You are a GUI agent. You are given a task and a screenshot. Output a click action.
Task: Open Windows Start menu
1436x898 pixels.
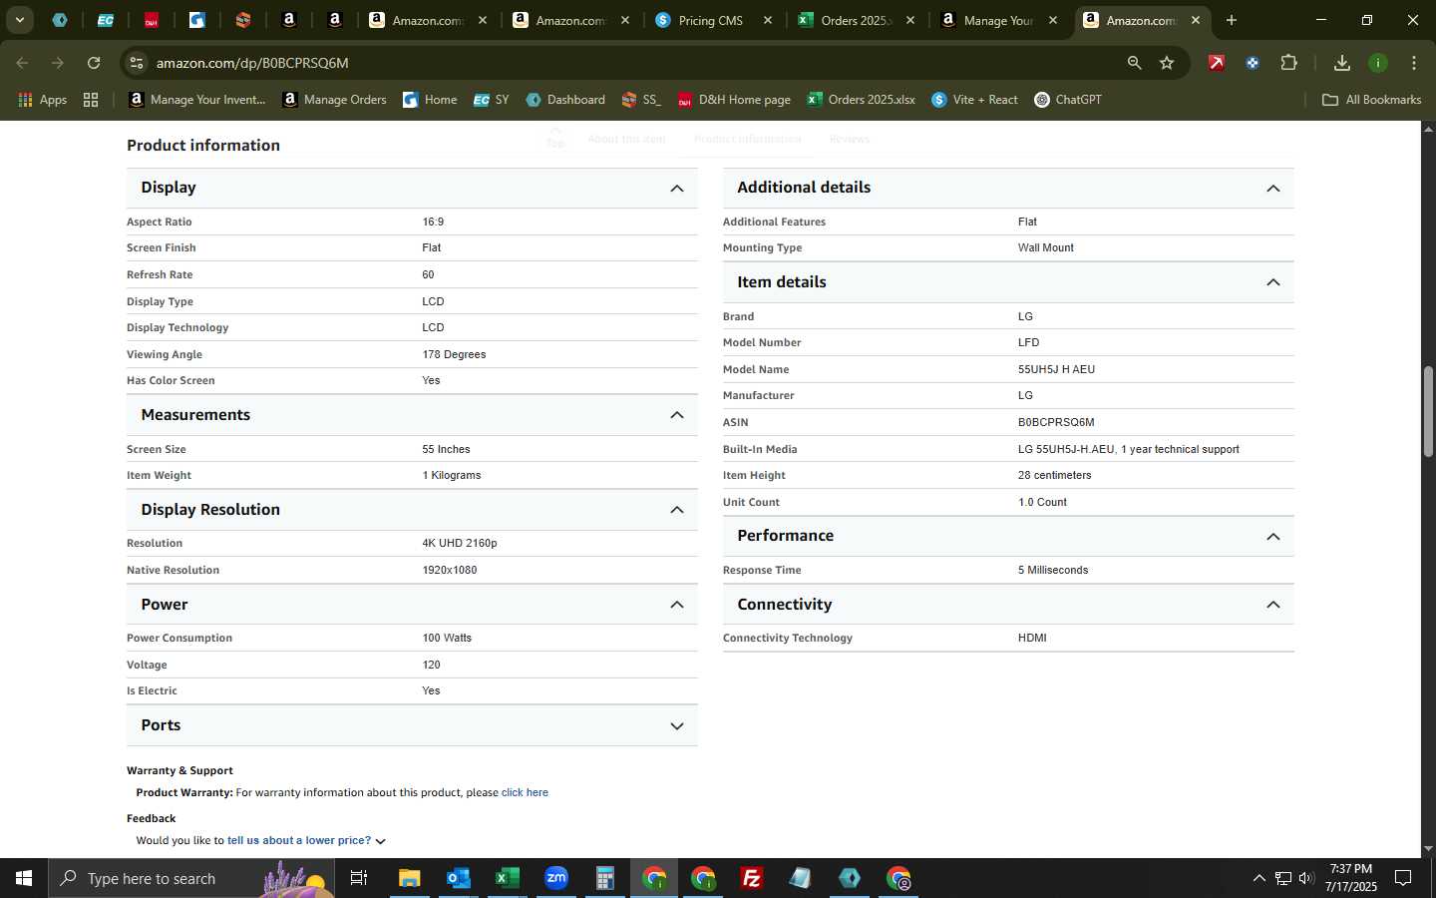[x=24, y=878]
